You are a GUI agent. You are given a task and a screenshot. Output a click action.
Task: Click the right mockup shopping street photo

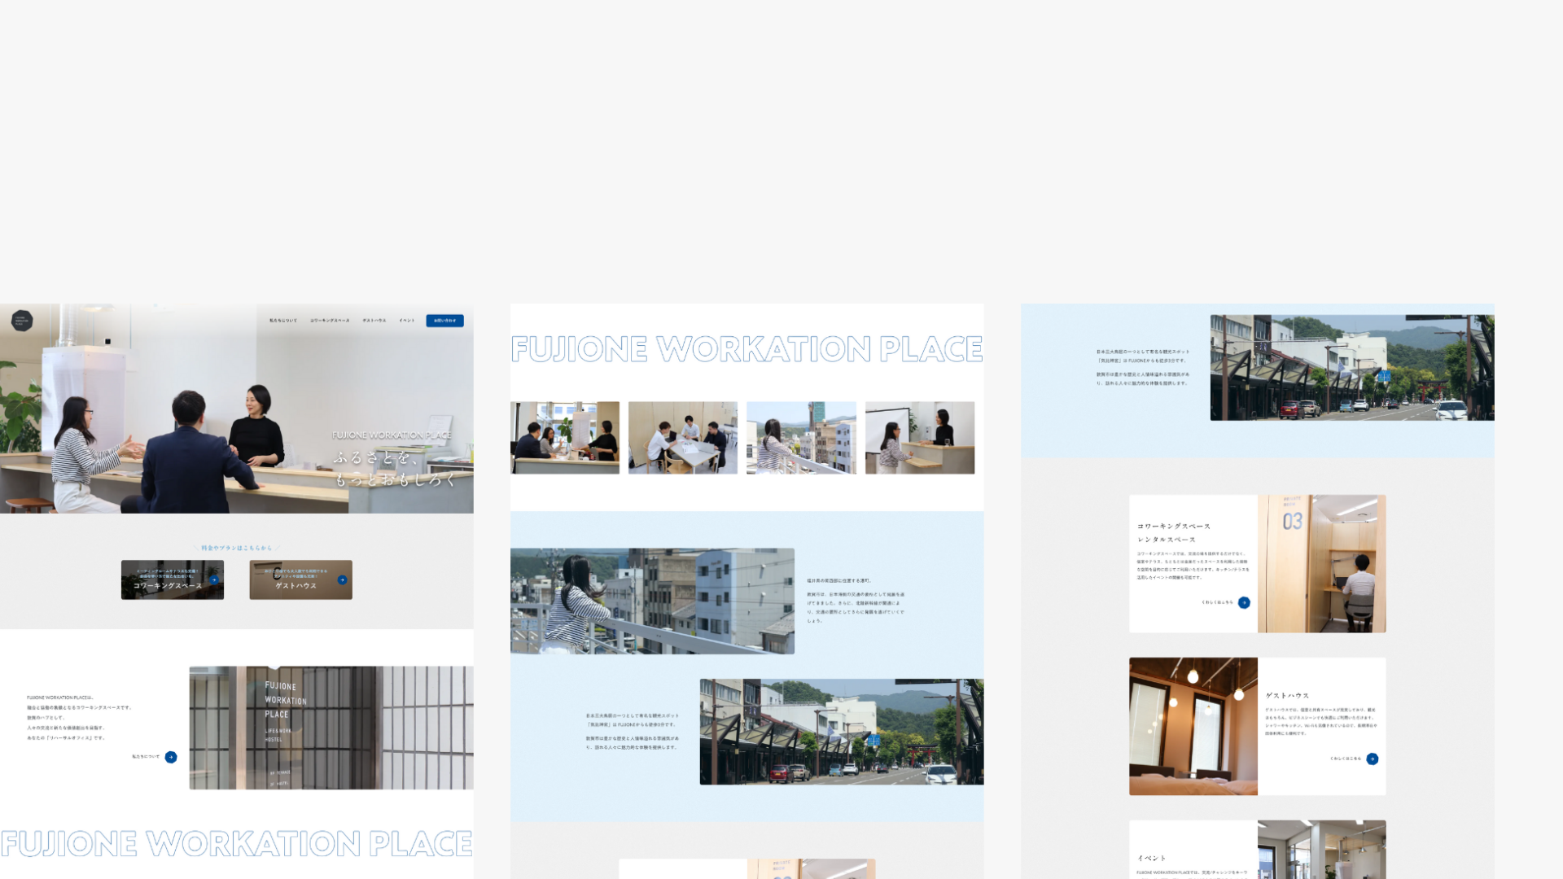[x=1352, y=368]
